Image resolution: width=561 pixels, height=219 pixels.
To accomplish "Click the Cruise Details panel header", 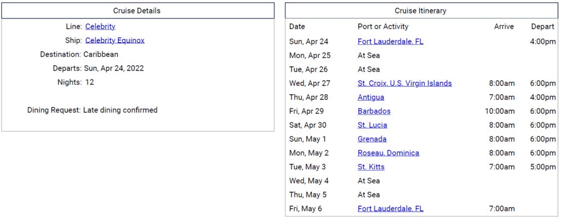I will point(138,11).
